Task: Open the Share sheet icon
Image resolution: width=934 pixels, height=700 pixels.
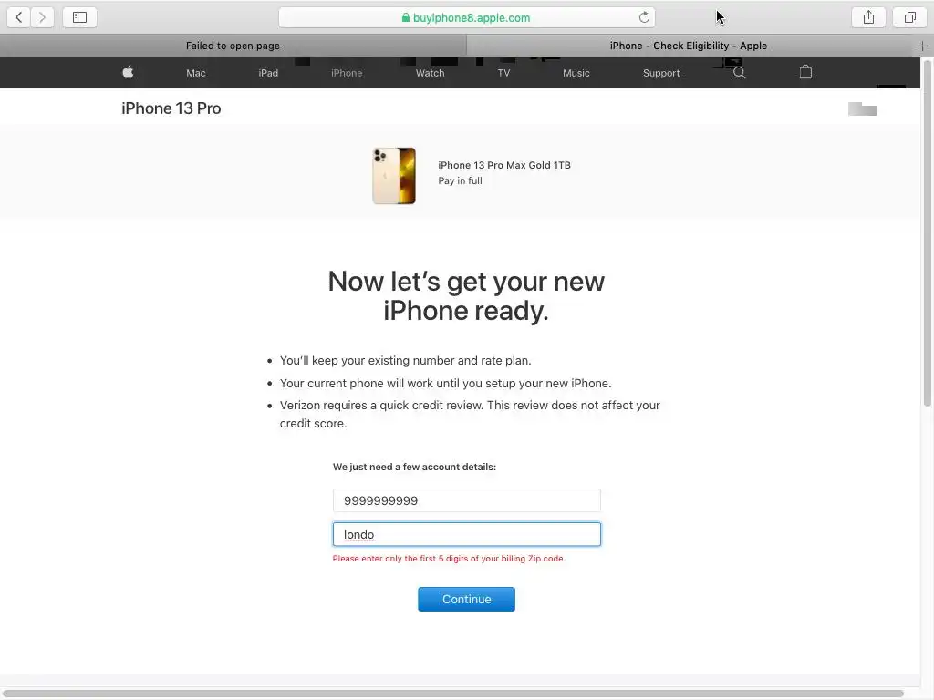Action: click(x=868, y=17)
